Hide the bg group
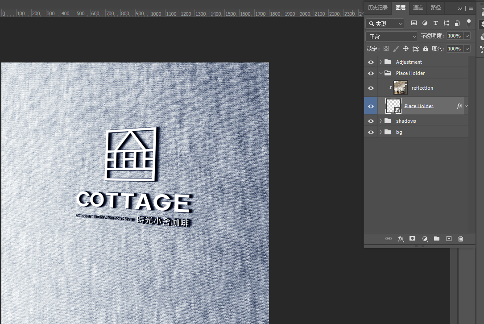The height and width of the screenshot is (324, 484). (371, 132)
